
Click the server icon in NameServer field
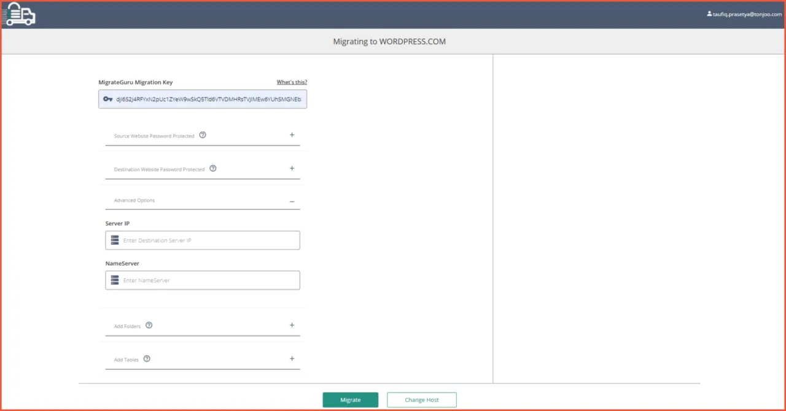pos(114,280)
